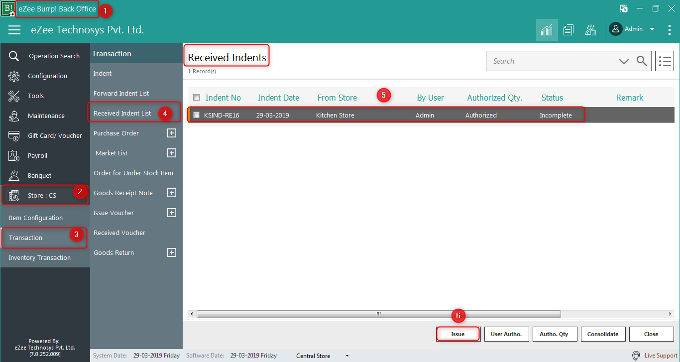Open Inventory Transaction section
The image size is (680, 362).
(40, 257)
